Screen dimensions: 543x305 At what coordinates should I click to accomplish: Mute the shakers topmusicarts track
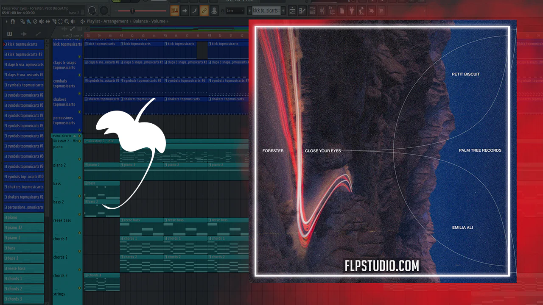[x=79, y=112]
